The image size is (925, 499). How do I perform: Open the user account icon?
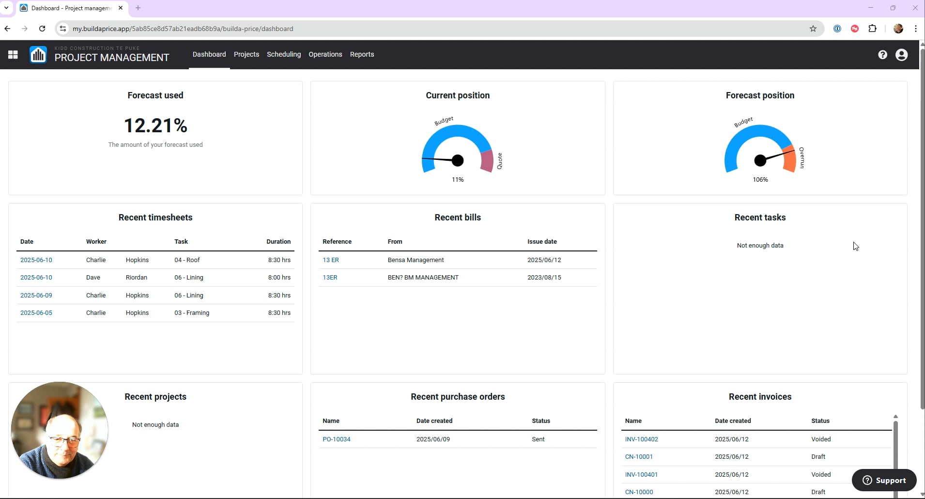[x=901, y=55]
